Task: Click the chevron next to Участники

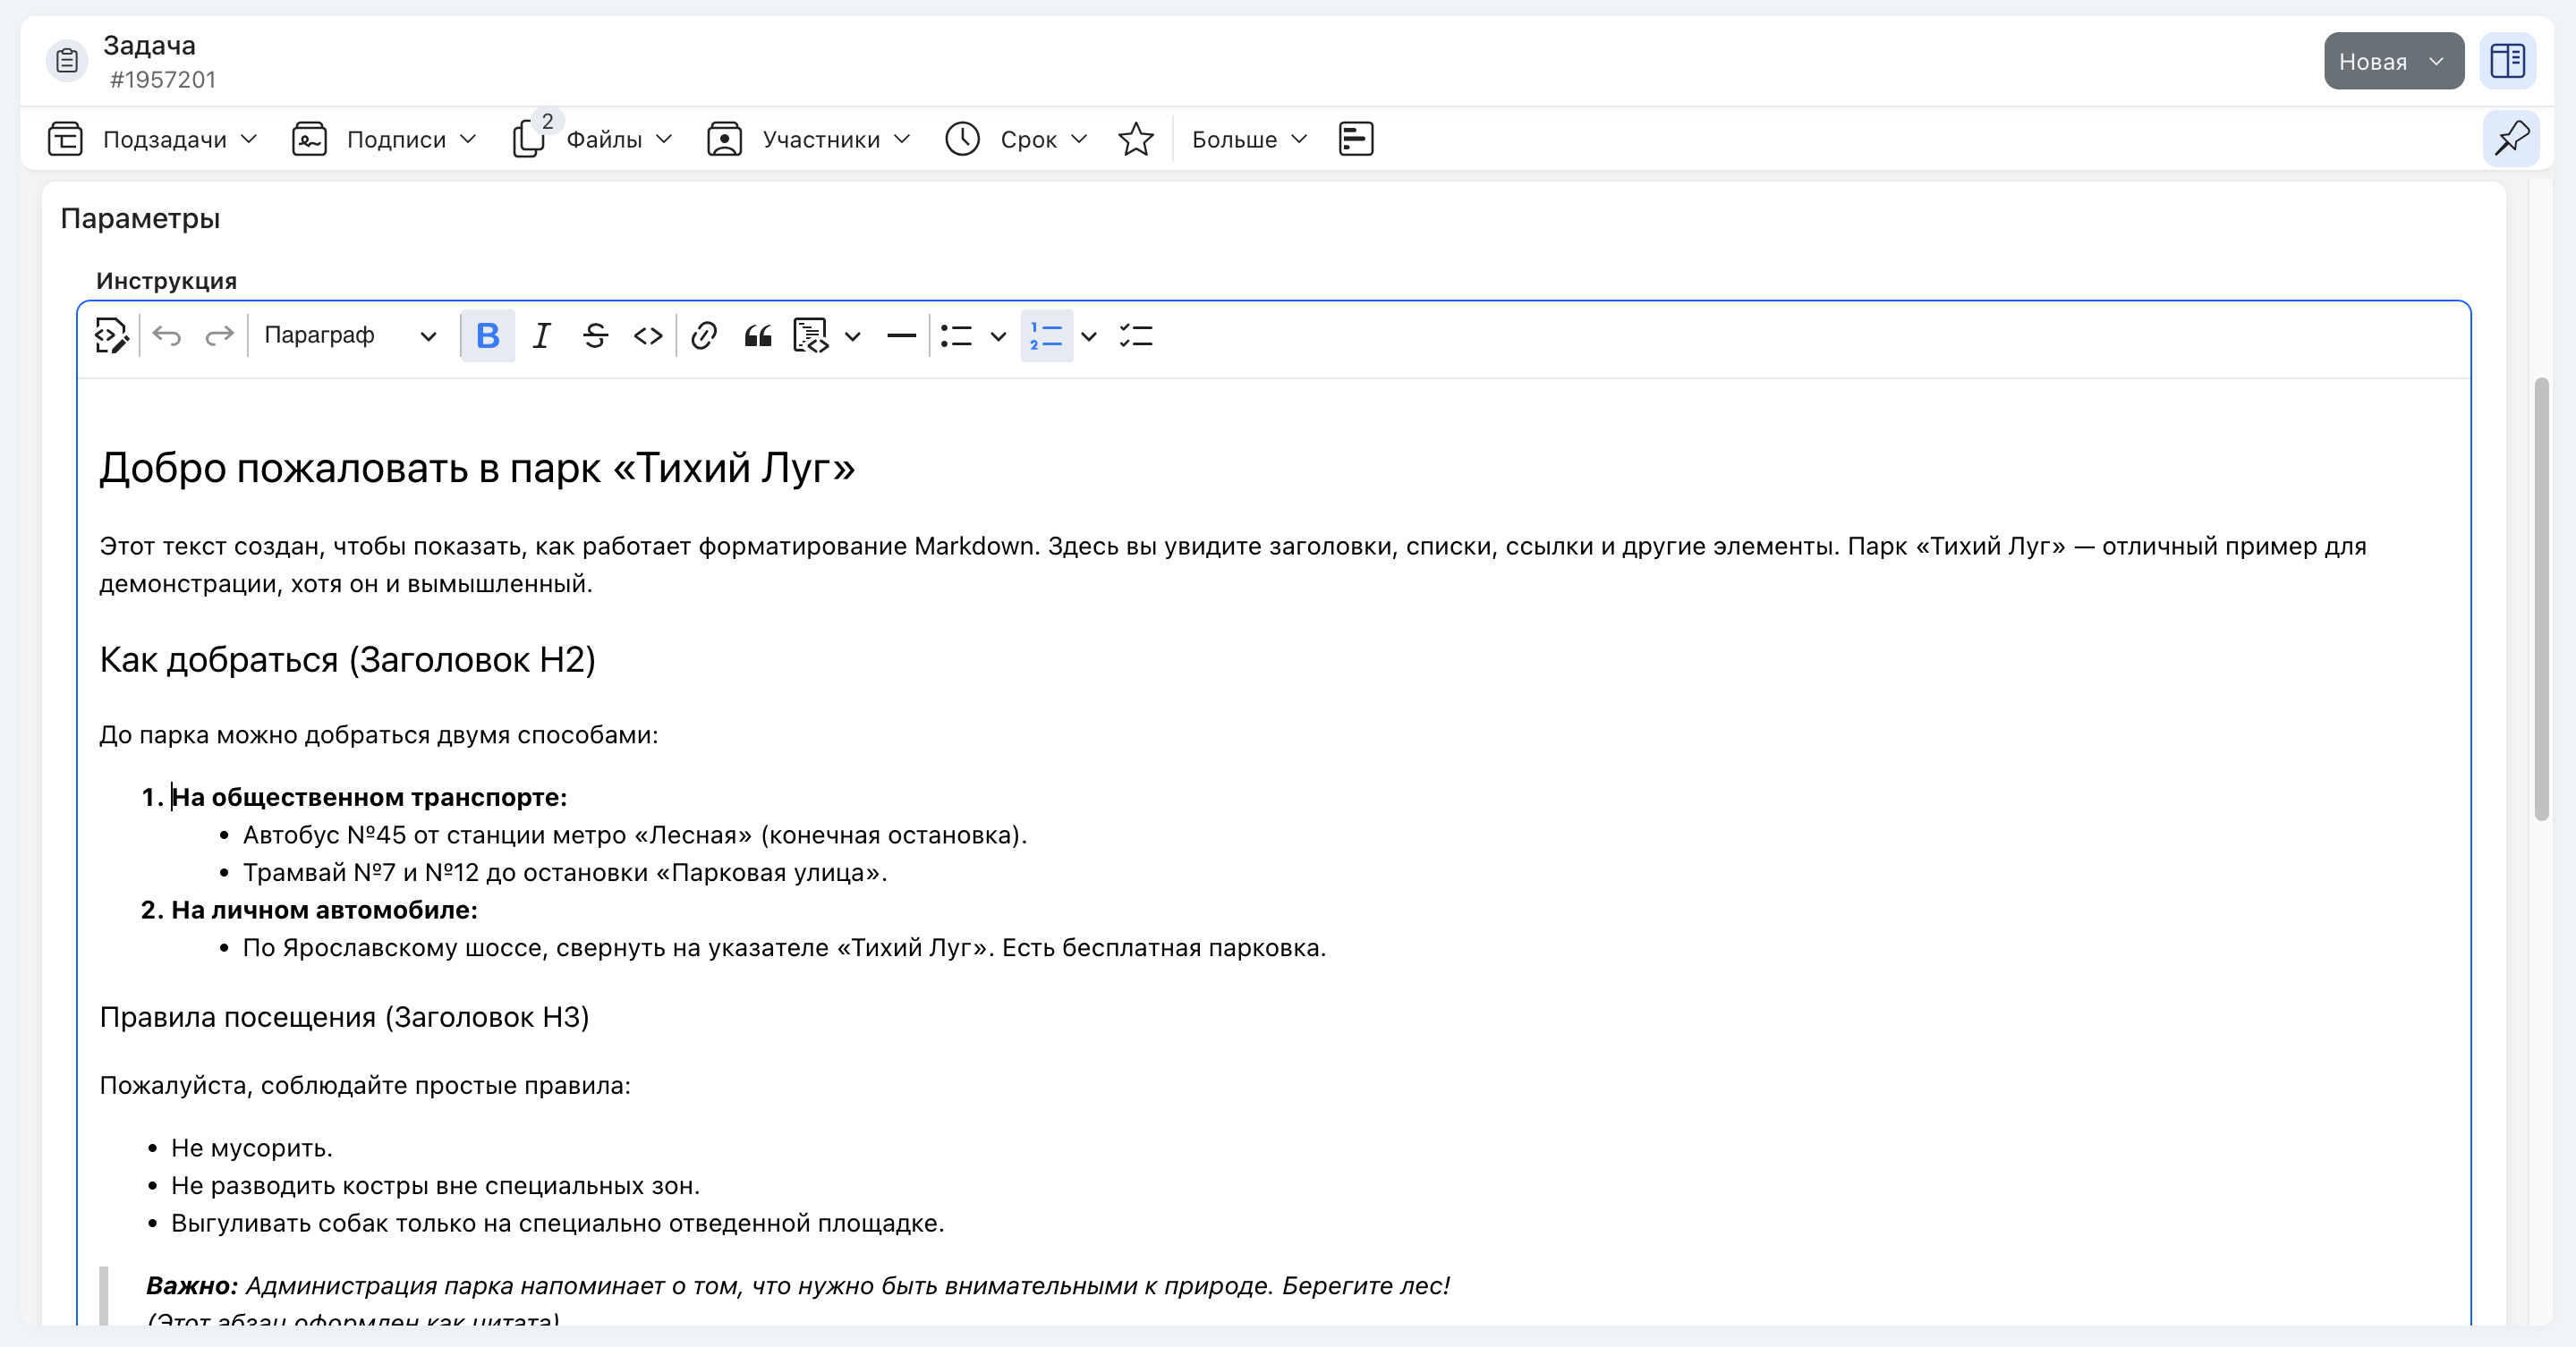Action: (x=902, y=139)
